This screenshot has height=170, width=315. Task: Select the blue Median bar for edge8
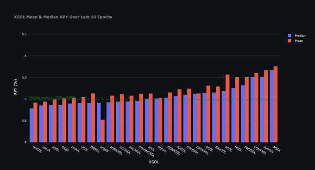pos(99,123)
